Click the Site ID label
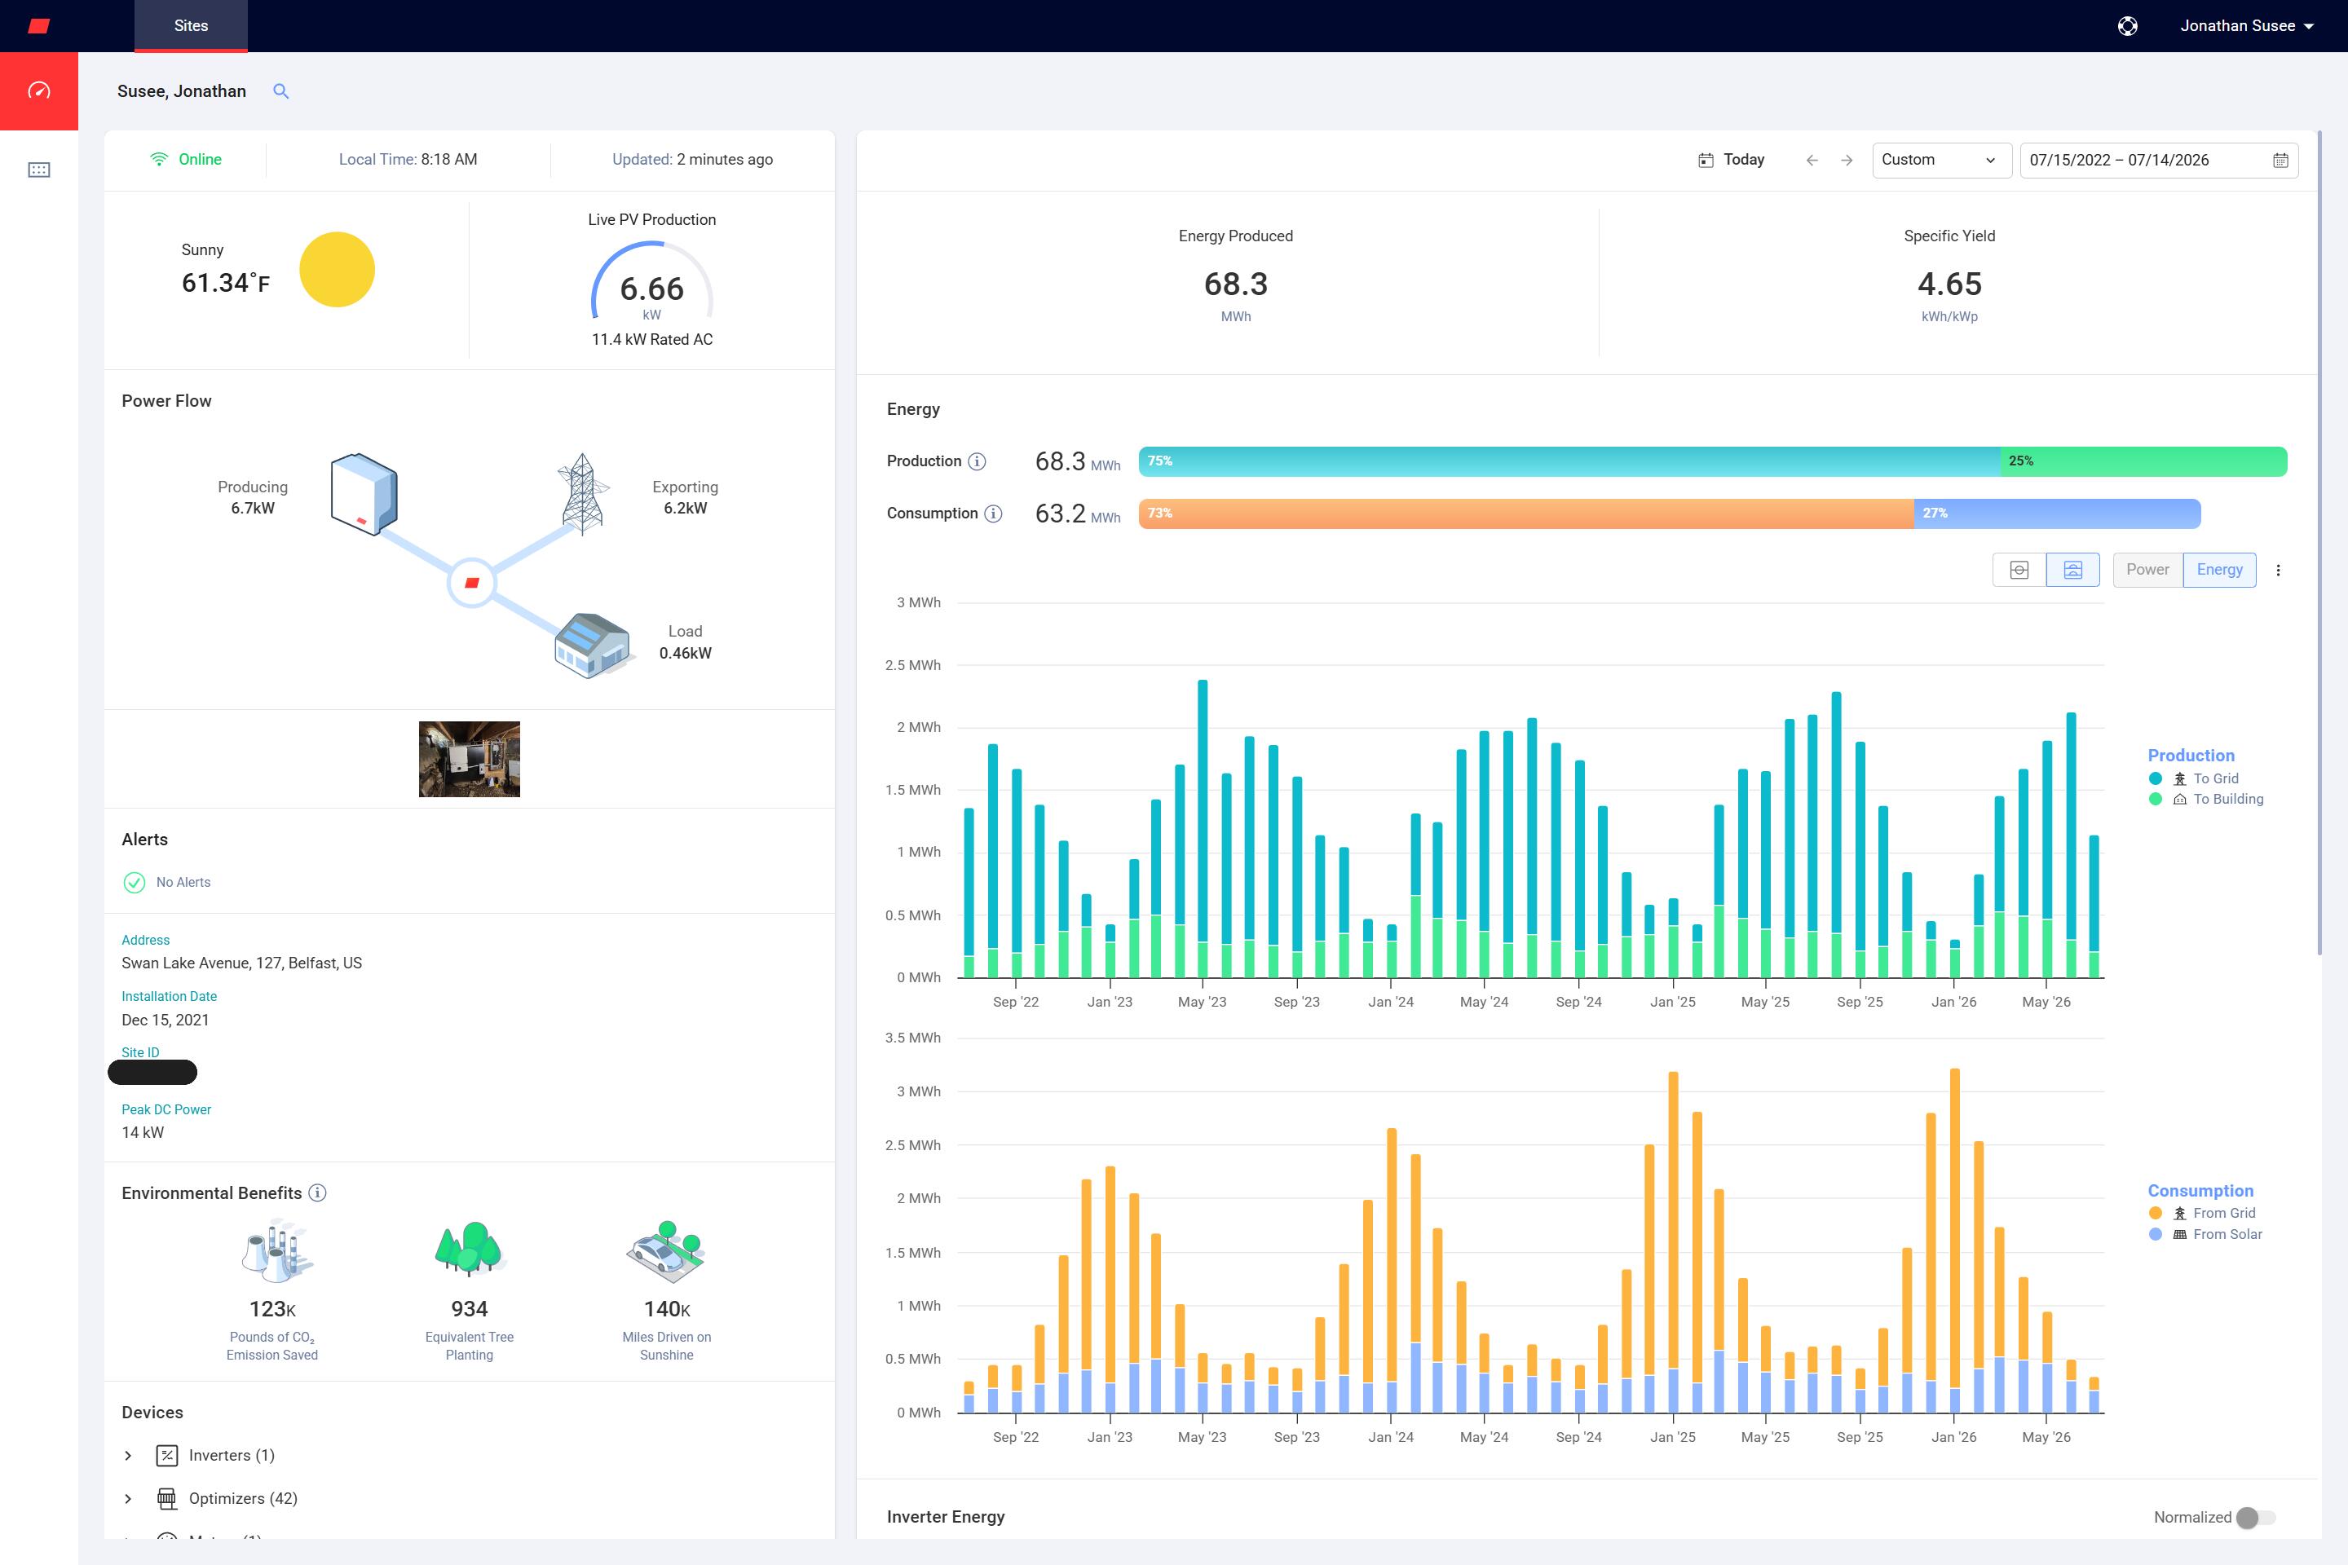This screenshot has width=2348, height=1565. [x=139, y=1052]
